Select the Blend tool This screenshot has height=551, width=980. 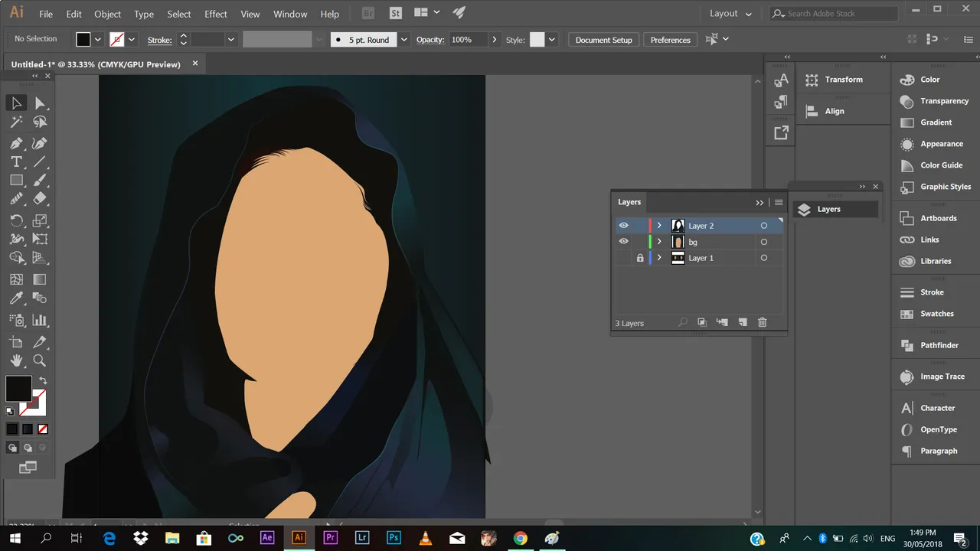tap(40, 298)
